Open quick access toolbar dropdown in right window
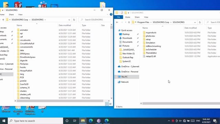 [128, 13]
